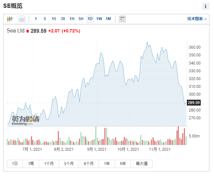Image resolution: width=214 pixels, height=177 pixels.
Task: Choose the 15 minute interval
Action: click(54, 19)
